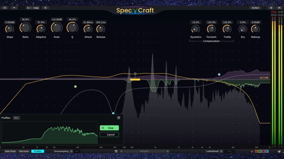Viewport: 284px width, 159px height.
Task: Click the Attack knob
Action: [88, 29]
